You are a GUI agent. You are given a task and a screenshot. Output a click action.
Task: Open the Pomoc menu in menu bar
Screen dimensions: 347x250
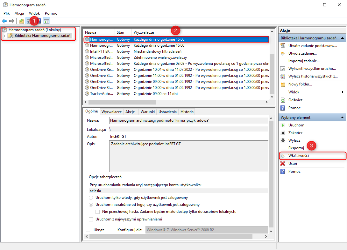pos(51,13)
